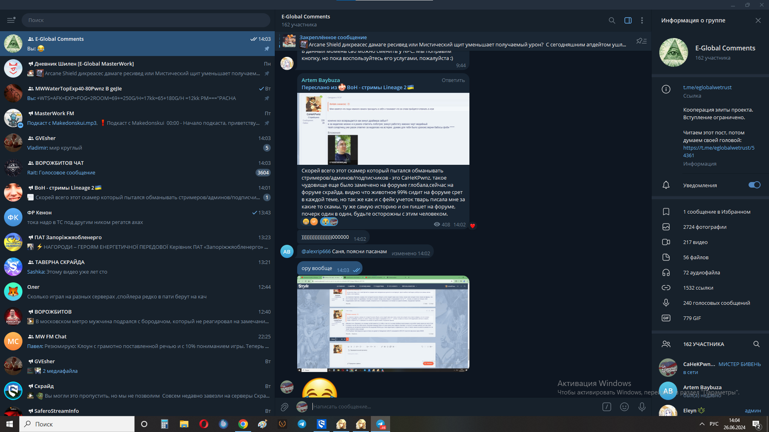Click the attach file paperclip icon
The height and width of the screenshot is (432, 769).
point(284,407)
